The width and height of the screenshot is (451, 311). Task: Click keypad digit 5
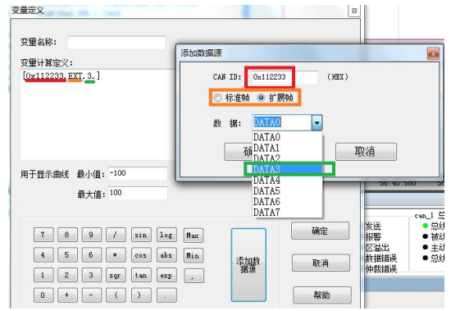point(67,255)
